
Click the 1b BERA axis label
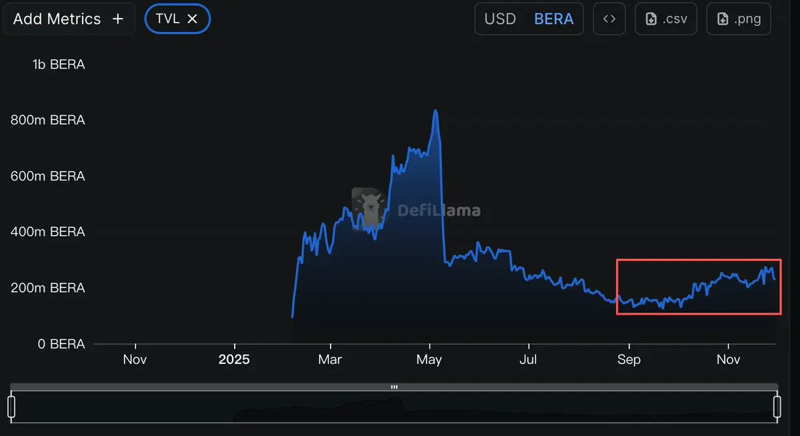click(59, 65)
